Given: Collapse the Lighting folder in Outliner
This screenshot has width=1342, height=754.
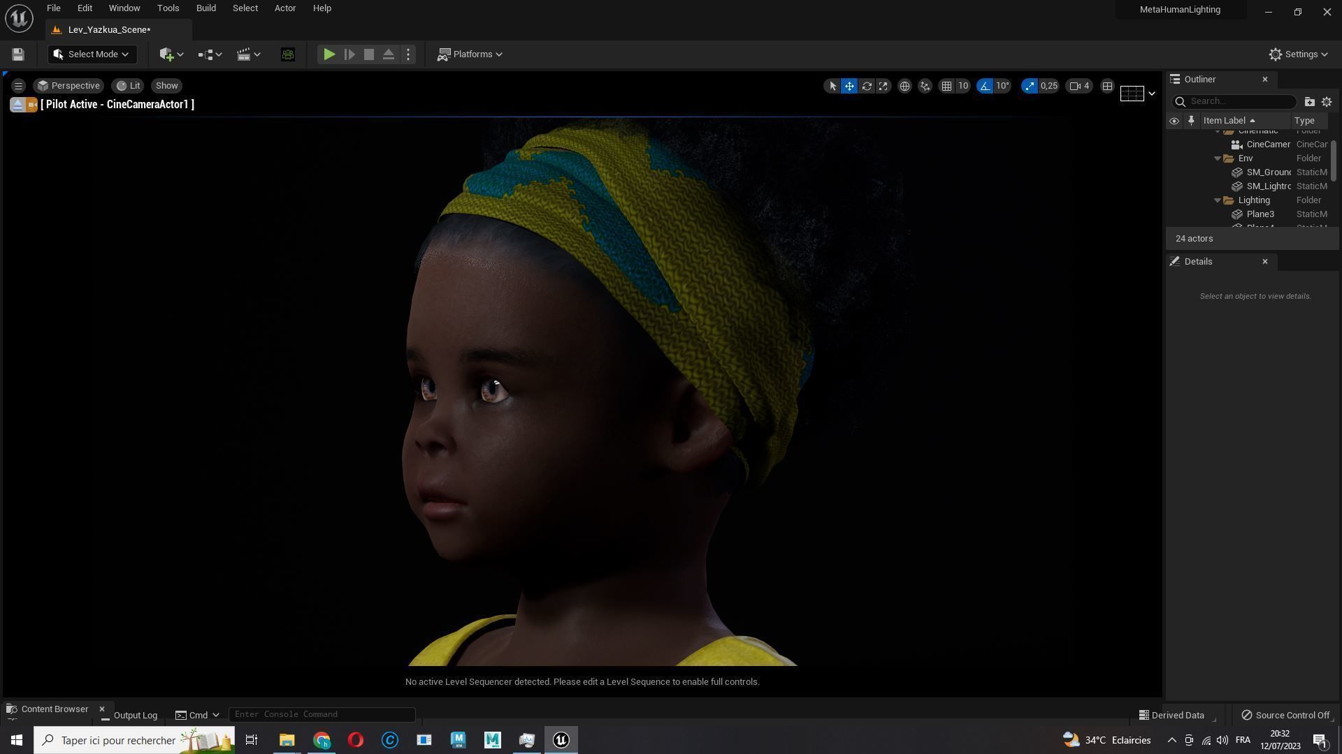Looking at the screenshot, I should tap(1218, 200).
